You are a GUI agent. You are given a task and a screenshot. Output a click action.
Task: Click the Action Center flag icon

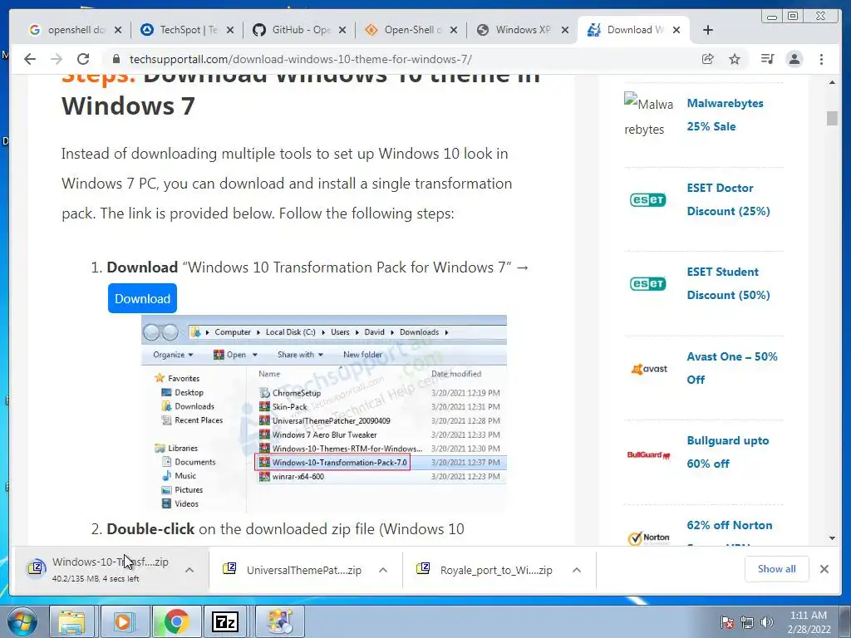tap(727, 622)
